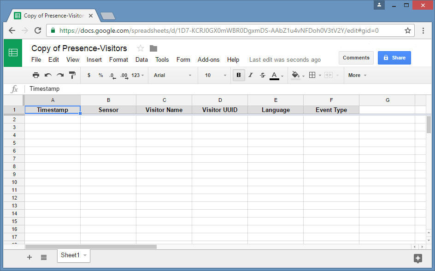
Task: Move spreadsheet using folder icon
Action: coord(153,48)
